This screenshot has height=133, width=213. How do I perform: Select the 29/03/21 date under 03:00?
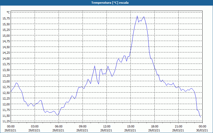coord(35,130)
